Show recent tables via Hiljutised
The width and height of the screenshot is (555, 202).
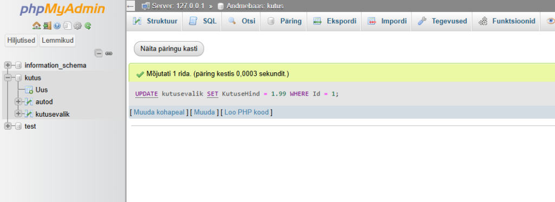(x=22, y=41)
